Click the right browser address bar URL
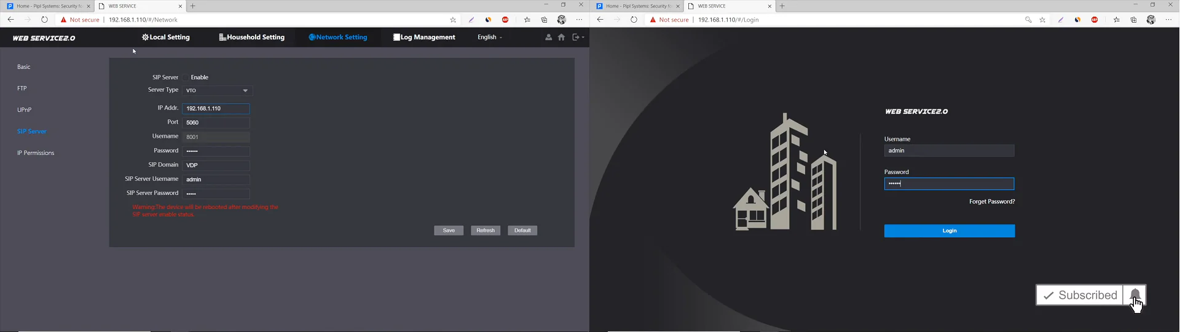The width and height of the screenshot is (1180, 332). (728, 20)
